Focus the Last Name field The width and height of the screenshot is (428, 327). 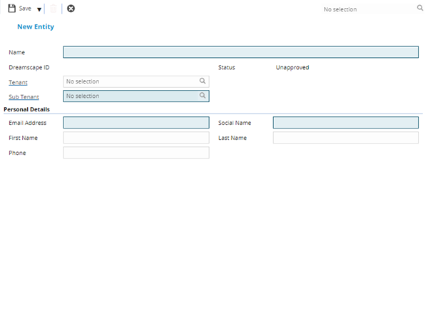(345, 138)
